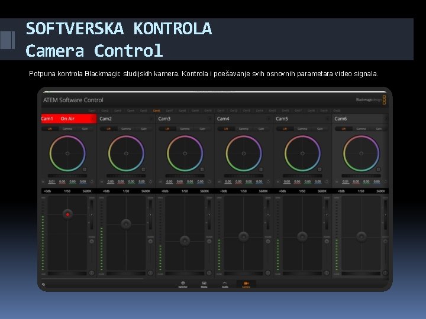426x319 pixels.
Task: Click Cam2 color wheel grid icon
Action: coord(143,170)
